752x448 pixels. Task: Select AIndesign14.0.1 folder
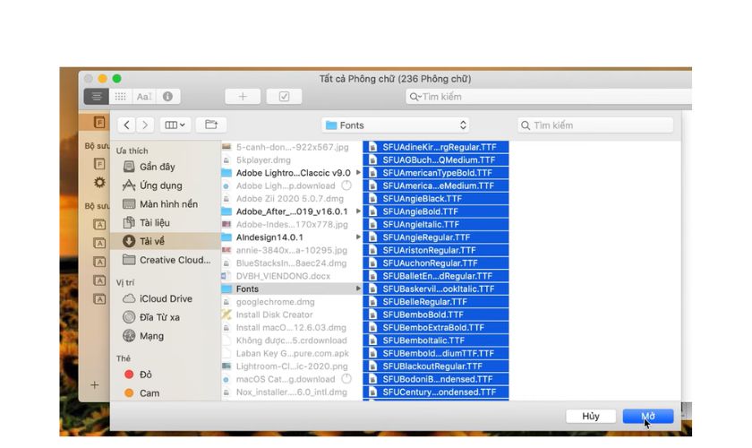pyautogui.click(x=291, y=237)
